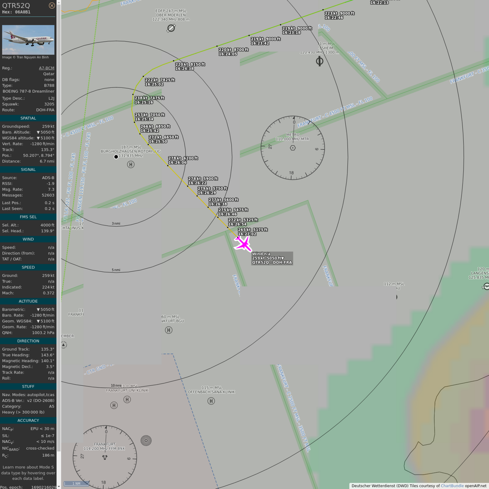The width and height of the screenshot is (489, 489).
Task: Open the ChartBundle attribution link
Action: pyautogui.click(x=452, y=486)
